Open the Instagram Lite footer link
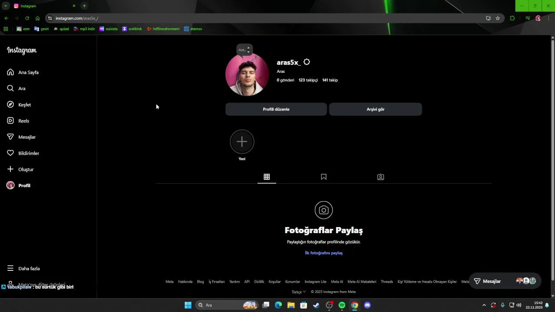 click(x=316, y=282)
